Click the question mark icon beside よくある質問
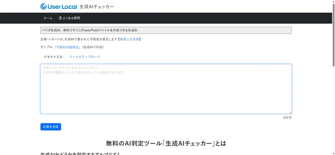 [60, 18]
